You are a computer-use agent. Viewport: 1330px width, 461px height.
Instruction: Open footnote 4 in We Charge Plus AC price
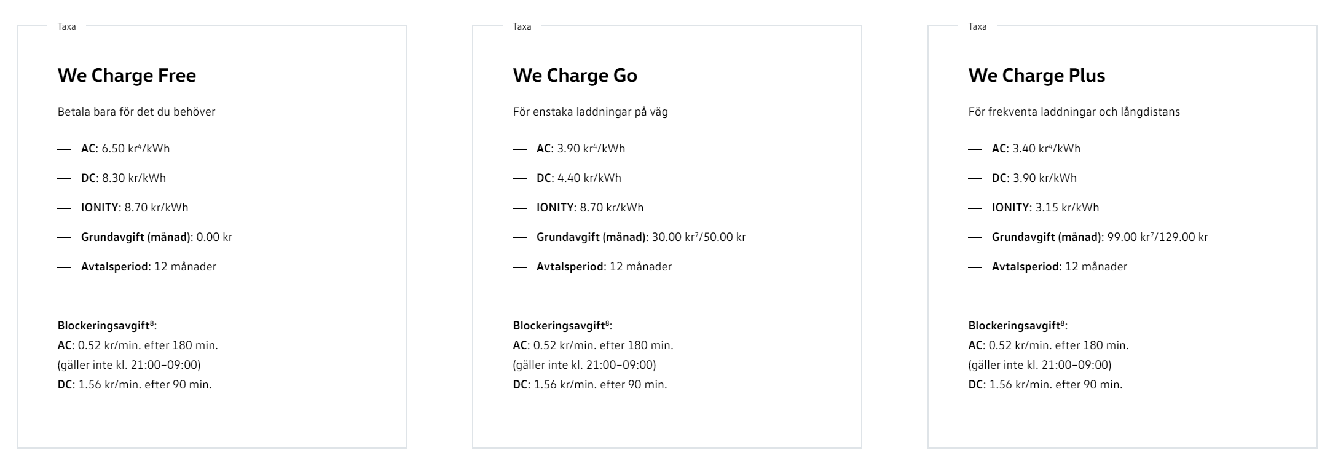pyautogui.click(x=1052, y=145)
